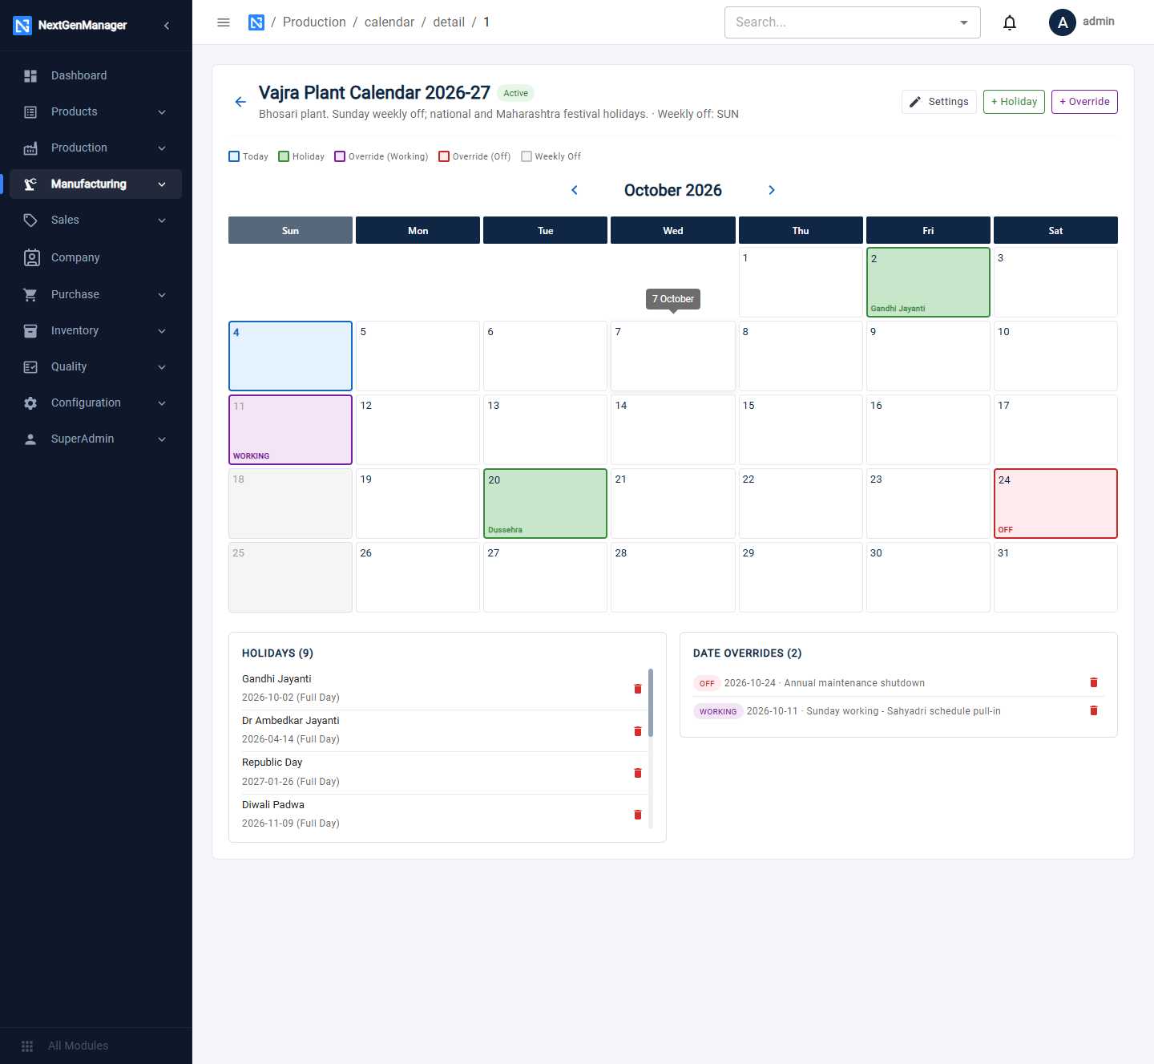Delete the Diwali Padwa holiday

[638, 815]
